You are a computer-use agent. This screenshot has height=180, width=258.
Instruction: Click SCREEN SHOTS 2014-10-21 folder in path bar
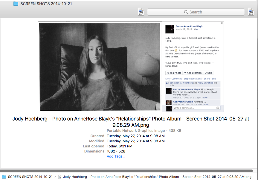(x=30, y=177)
